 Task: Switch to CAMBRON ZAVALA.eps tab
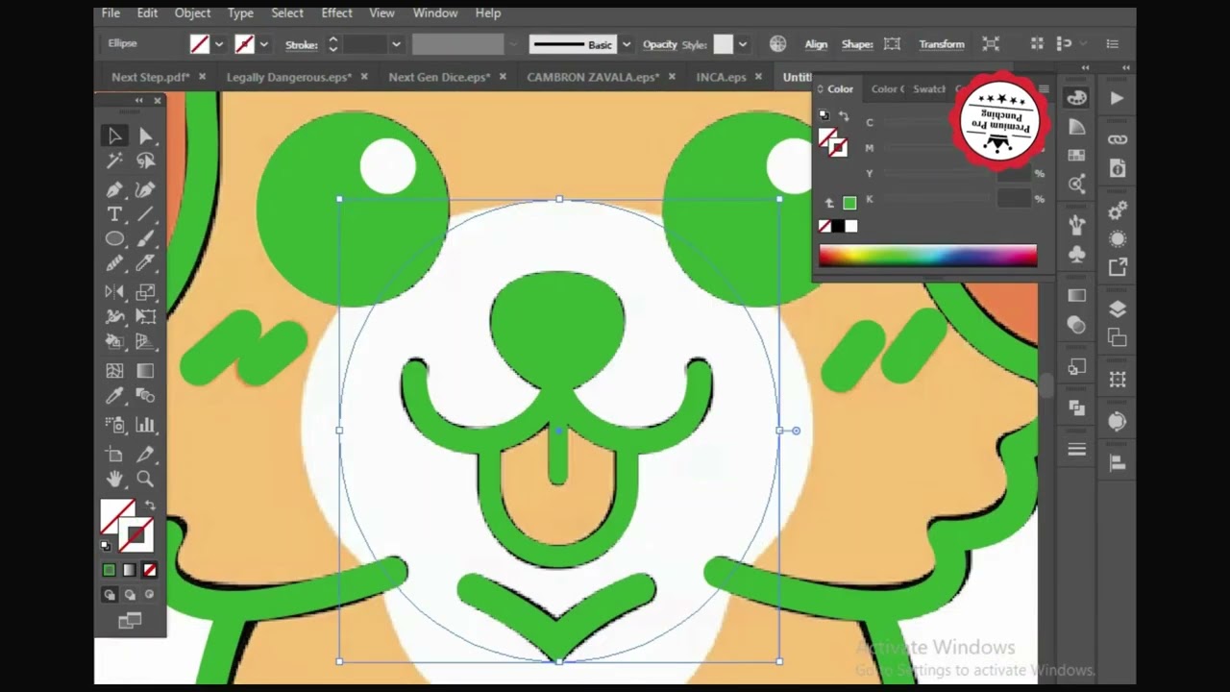click(x=593, y=77)
